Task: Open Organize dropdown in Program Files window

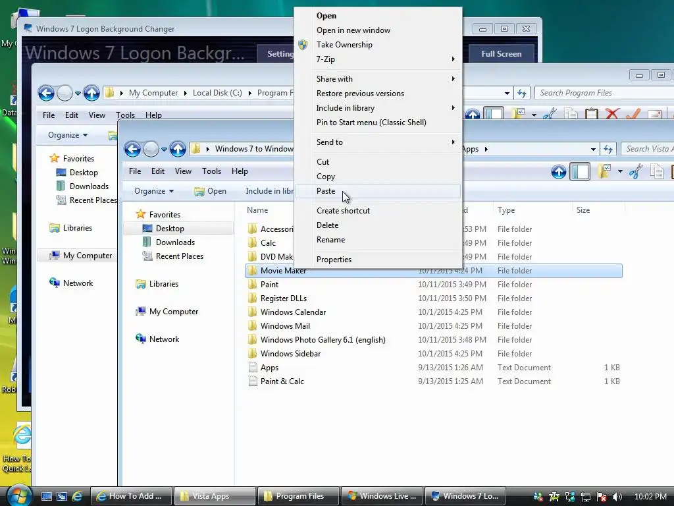Action: tap(68, 135)
